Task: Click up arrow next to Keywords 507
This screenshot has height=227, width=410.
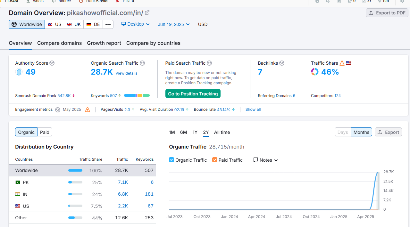Action: (120, 95)
